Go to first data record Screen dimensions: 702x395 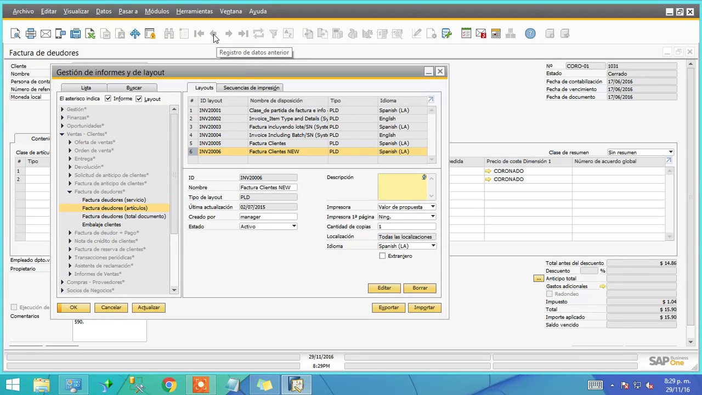pyautogui.click(x=199, y=34)
